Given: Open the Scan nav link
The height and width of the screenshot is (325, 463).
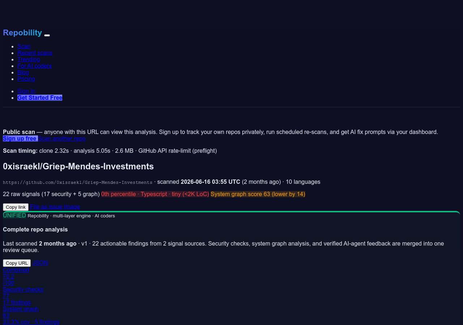Looking at the screenshot, I should coord(24,46).
